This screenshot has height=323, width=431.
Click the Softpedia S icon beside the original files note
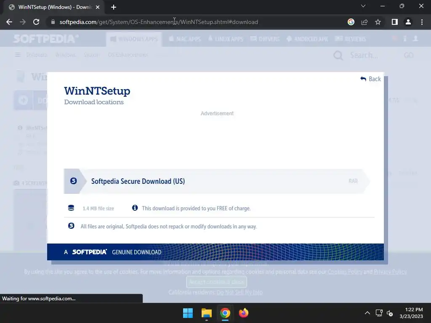pyautogui.click(x=71, y=226)
